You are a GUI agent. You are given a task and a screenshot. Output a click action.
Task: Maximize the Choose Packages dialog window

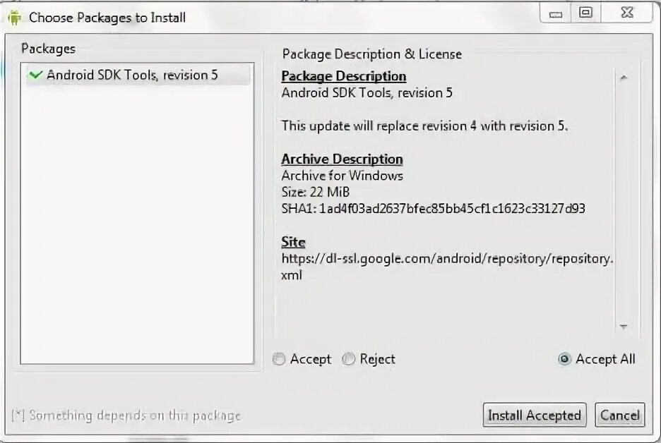click(585, 13)
